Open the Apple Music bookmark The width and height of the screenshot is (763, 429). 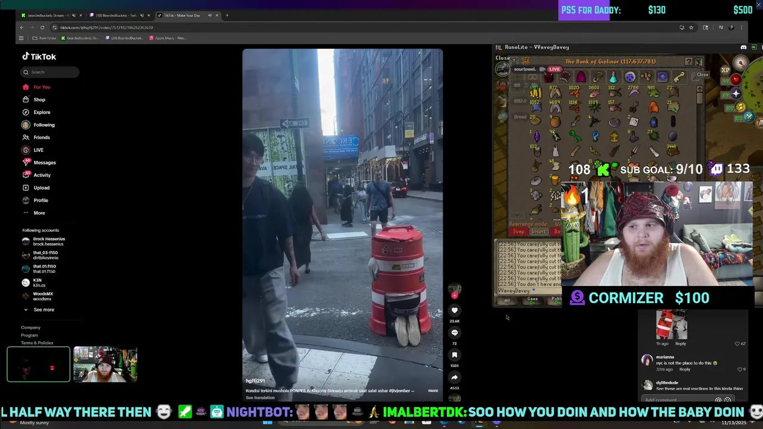(x=168, y=38)
